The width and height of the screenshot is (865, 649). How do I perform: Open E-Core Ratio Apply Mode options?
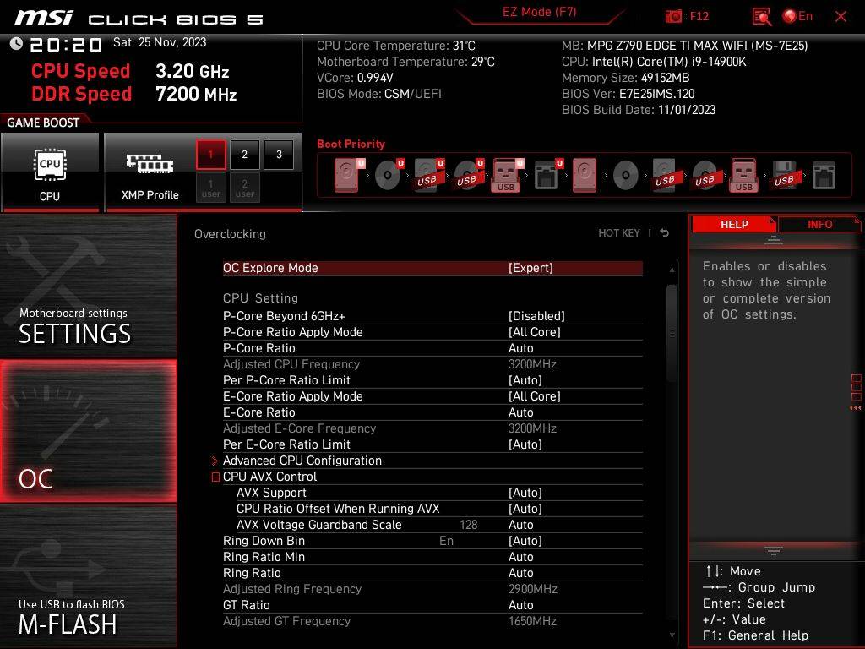[432, 395]
